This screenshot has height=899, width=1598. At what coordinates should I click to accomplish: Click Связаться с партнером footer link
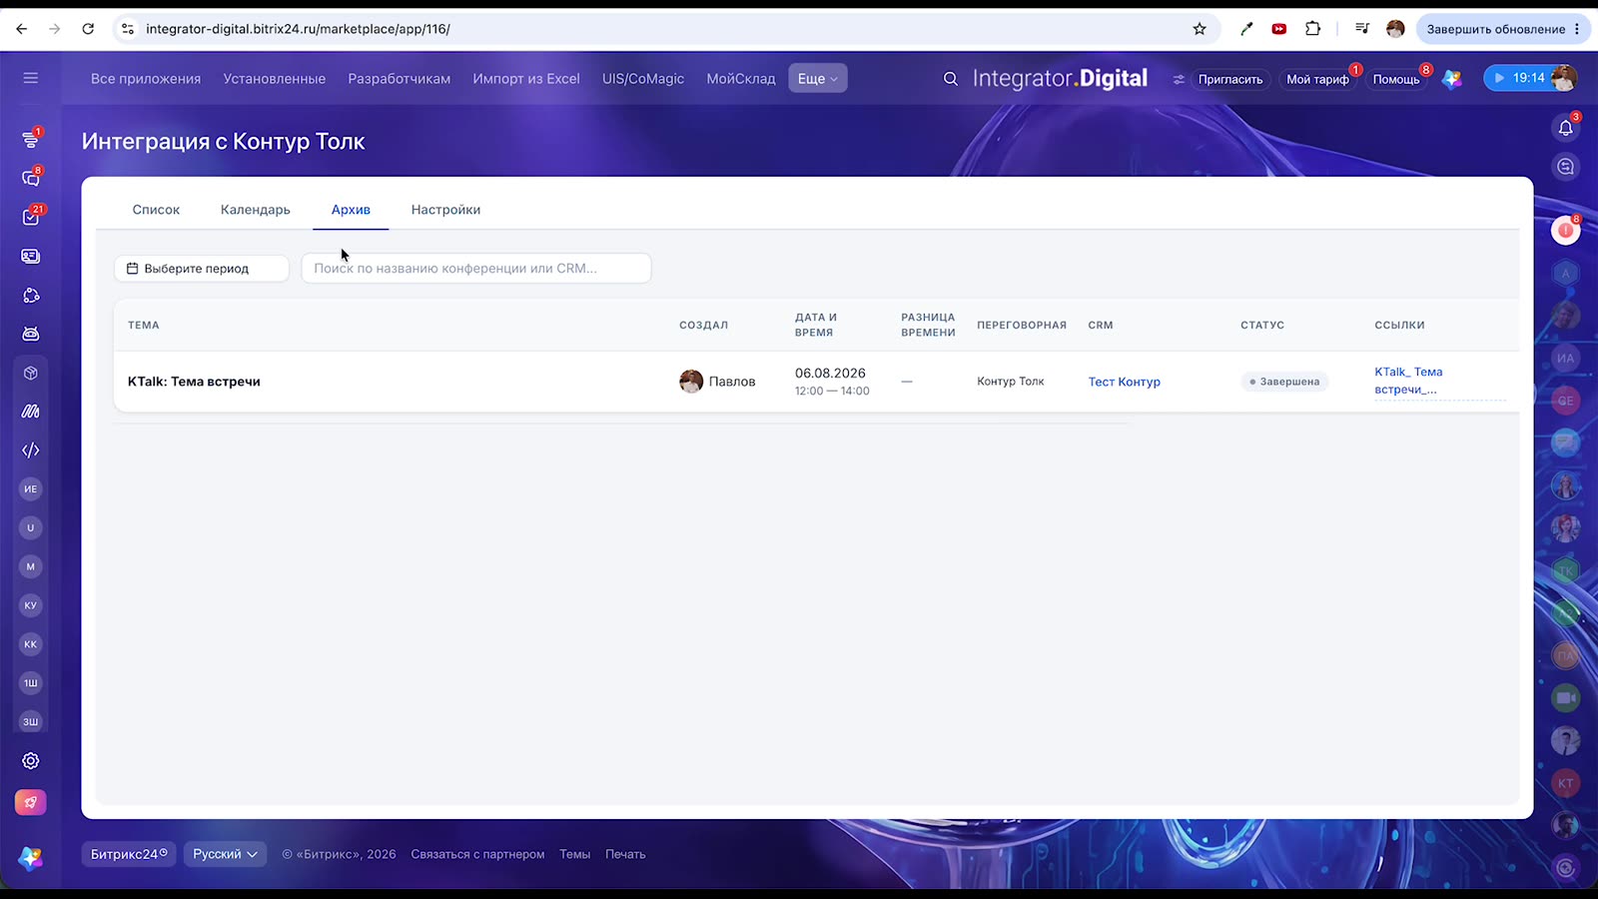pos(477,854)
